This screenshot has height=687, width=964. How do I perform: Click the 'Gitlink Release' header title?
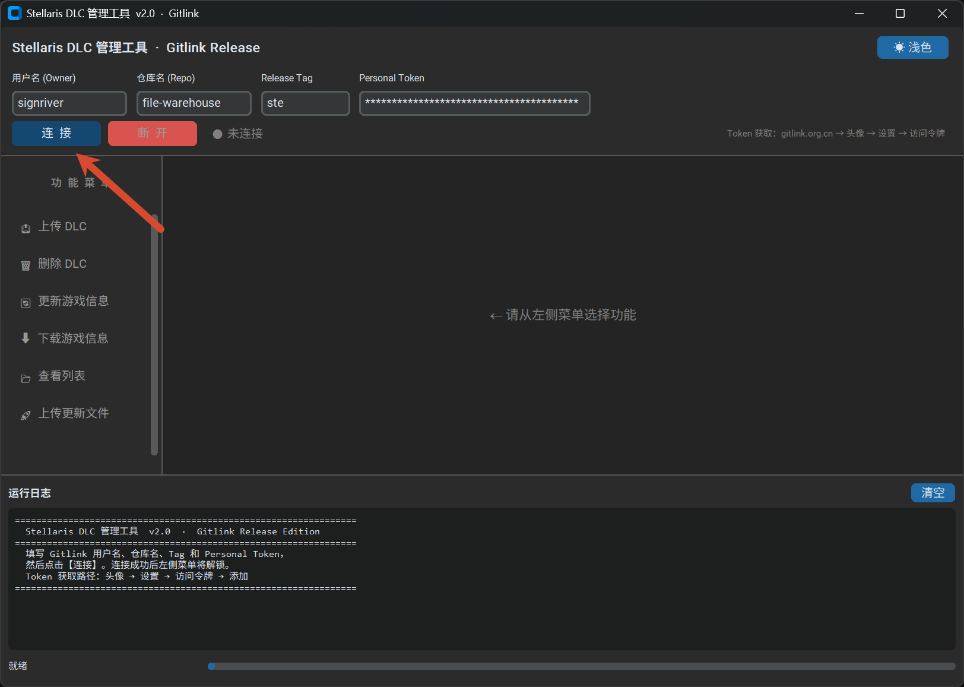213,48
